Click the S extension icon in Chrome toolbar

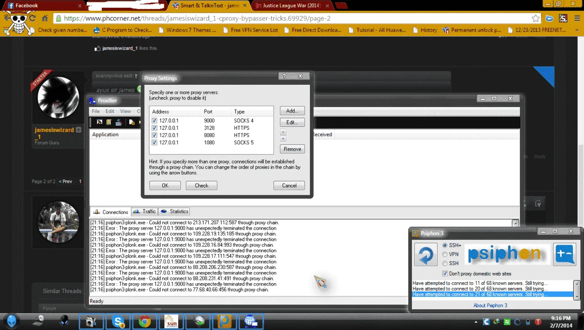tap(563, 18)
